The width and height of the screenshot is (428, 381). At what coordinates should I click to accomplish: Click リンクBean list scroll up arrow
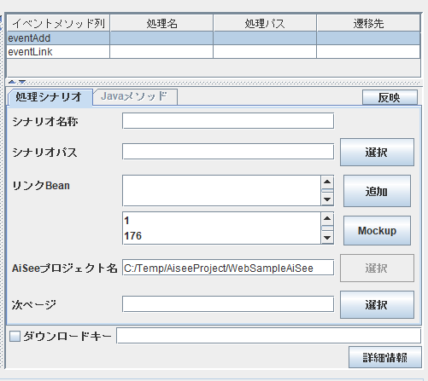(x=327, y=182)
